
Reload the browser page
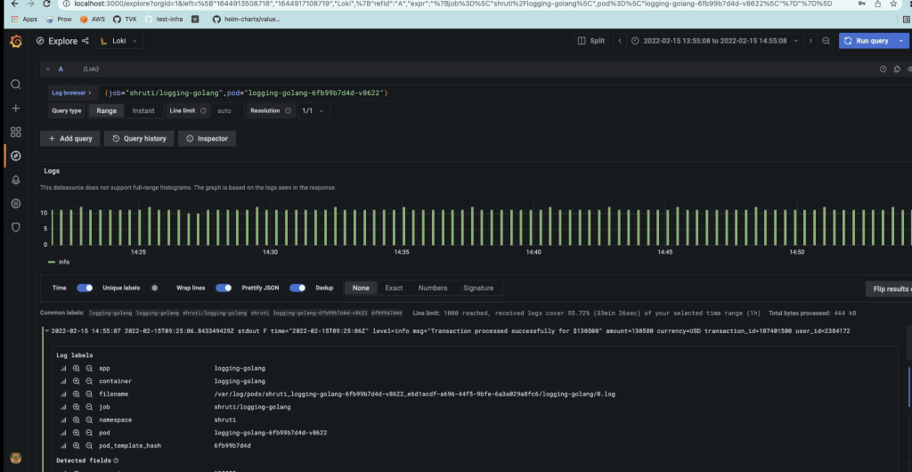click(x=46, y=4)
